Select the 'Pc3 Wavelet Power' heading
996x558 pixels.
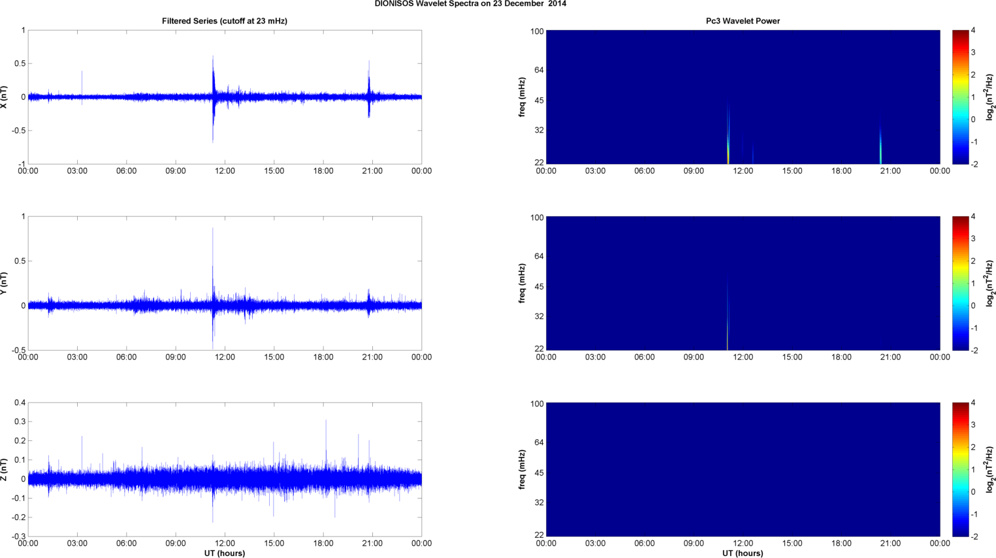743,21
